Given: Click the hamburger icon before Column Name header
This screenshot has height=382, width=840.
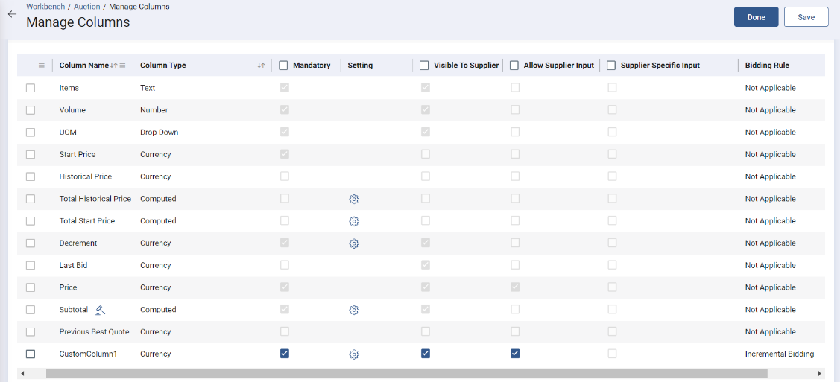Looking at the screenshot, I should [x=42, y=66].
